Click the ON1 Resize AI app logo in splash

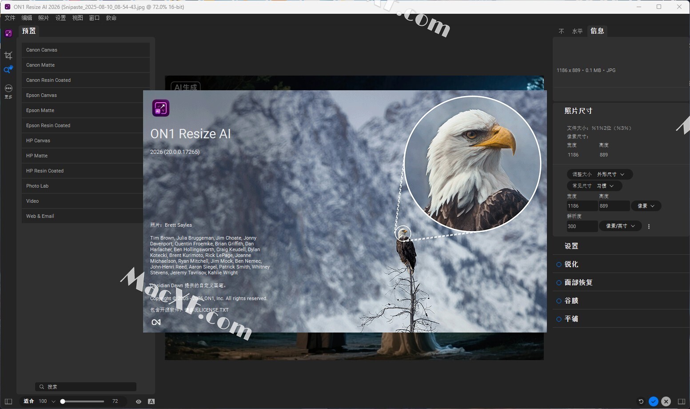pyautogui.click(x=161, y=108)
